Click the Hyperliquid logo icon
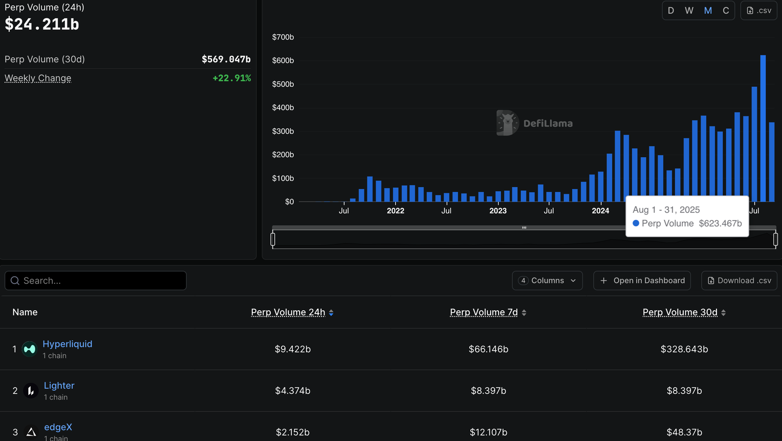The image size is (782, 441). click(x=29, y=349)
